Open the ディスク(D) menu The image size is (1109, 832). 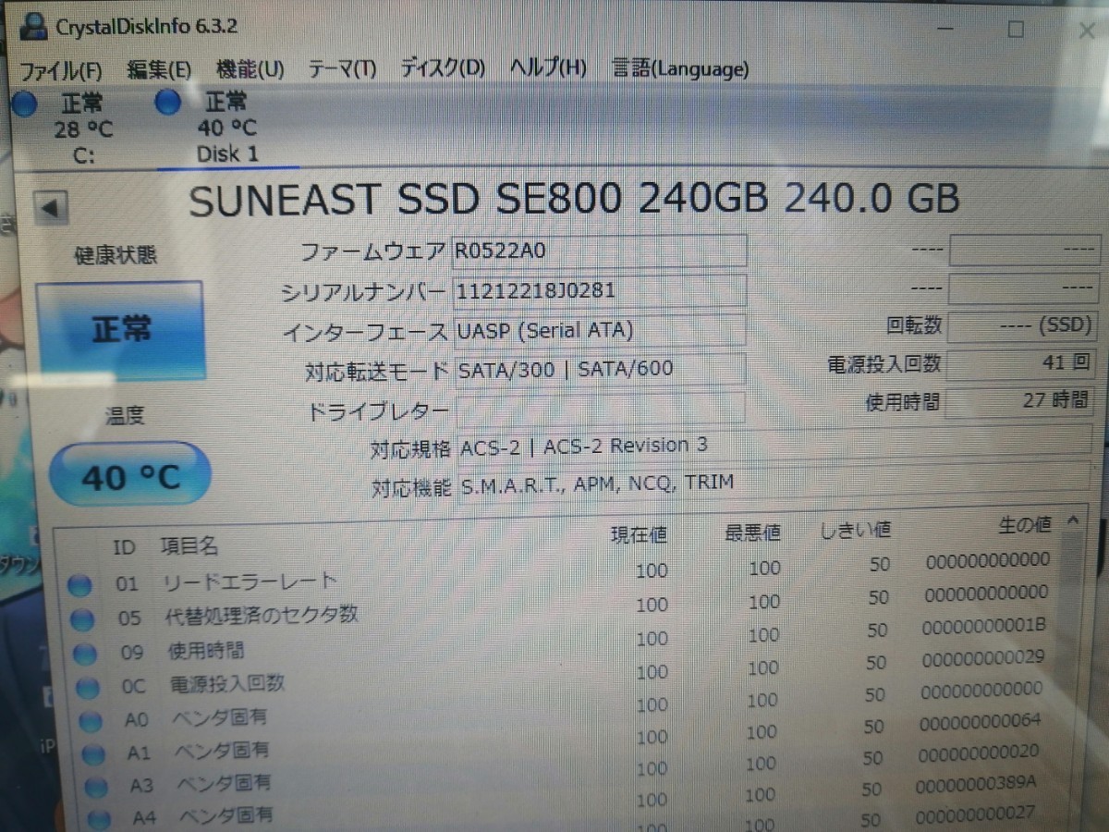click(x=442, y=68)
